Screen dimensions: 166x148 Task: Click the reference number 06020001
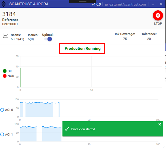[10, 24]
